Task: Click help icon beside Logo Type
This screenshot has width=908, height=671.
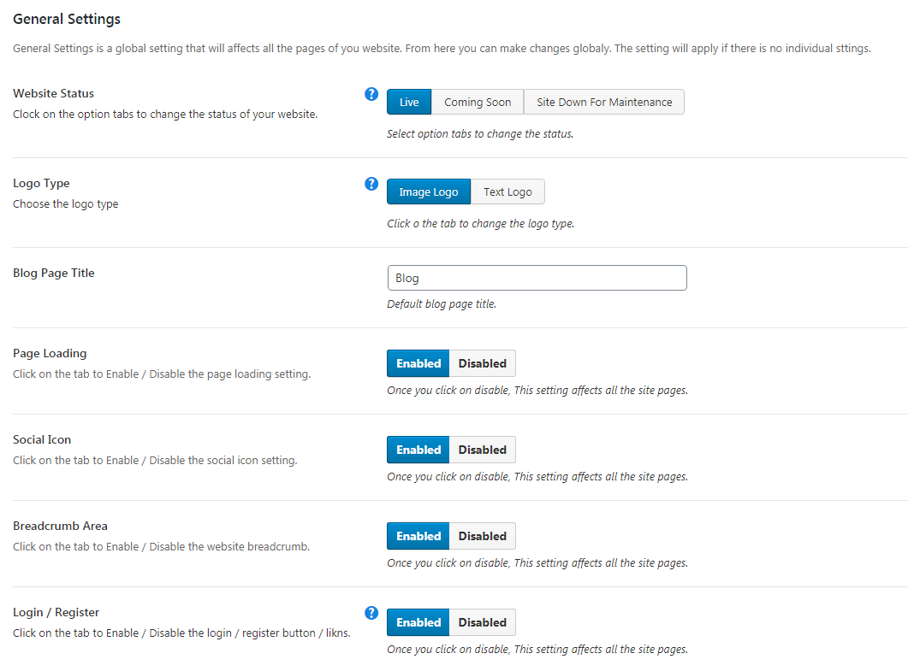Action: click(x=371, y=184)
